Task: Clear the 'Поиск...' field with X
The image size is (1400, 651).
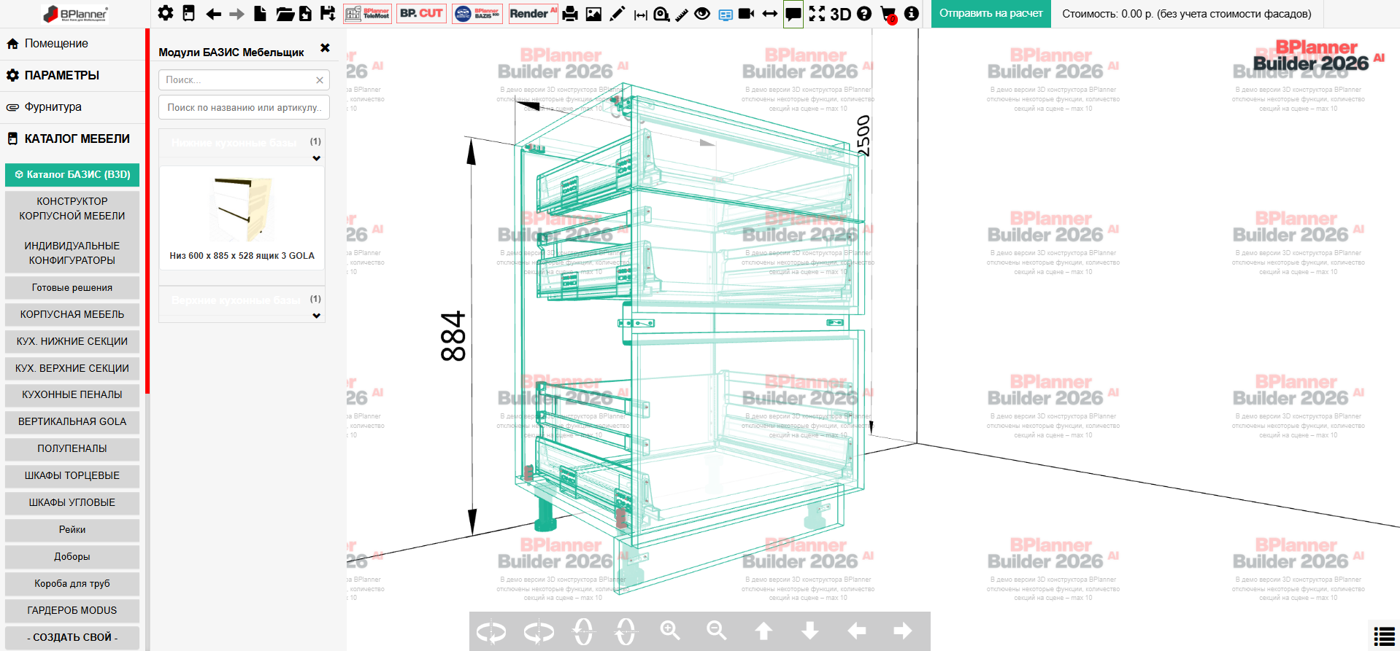Action: [320, 80]
